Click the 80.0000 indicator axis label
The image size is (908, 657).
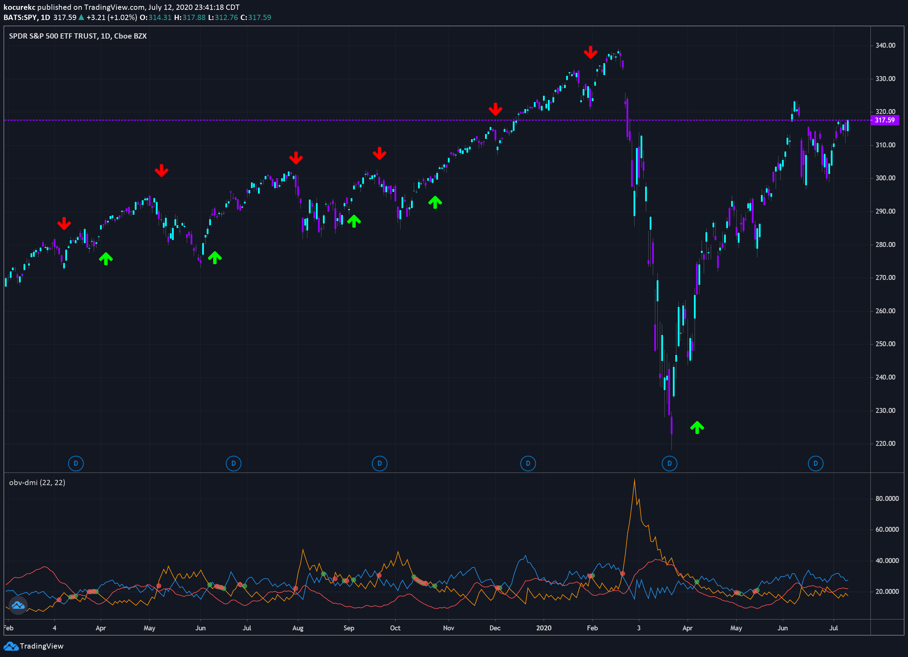(x=887, y=498)
